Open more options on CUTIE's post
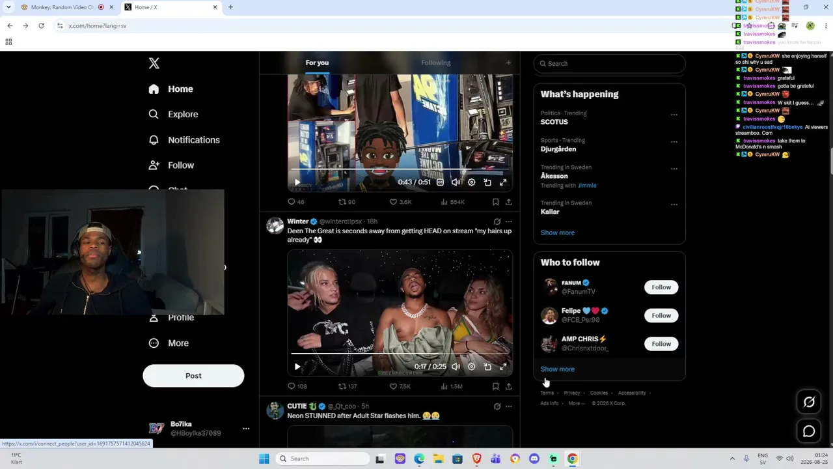This screenshot has width=833, height=469. point(509,406)
